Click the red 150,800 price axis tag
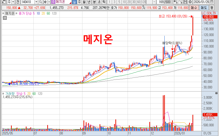Viewport: 219px width, 136px height. pos(210,17)
